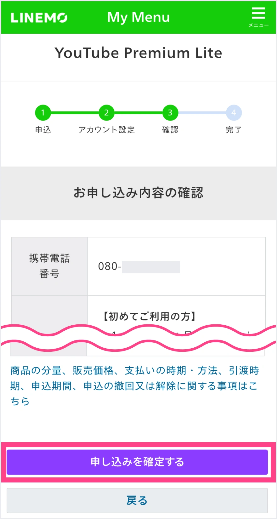The height and width of the screenshot is (519, 277).
Task: Click the My Menu header title
Action: click(138, 17)
